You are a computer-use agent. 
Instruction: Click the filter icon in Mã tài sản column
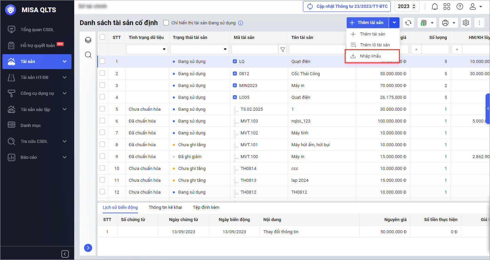pos(282,49)
